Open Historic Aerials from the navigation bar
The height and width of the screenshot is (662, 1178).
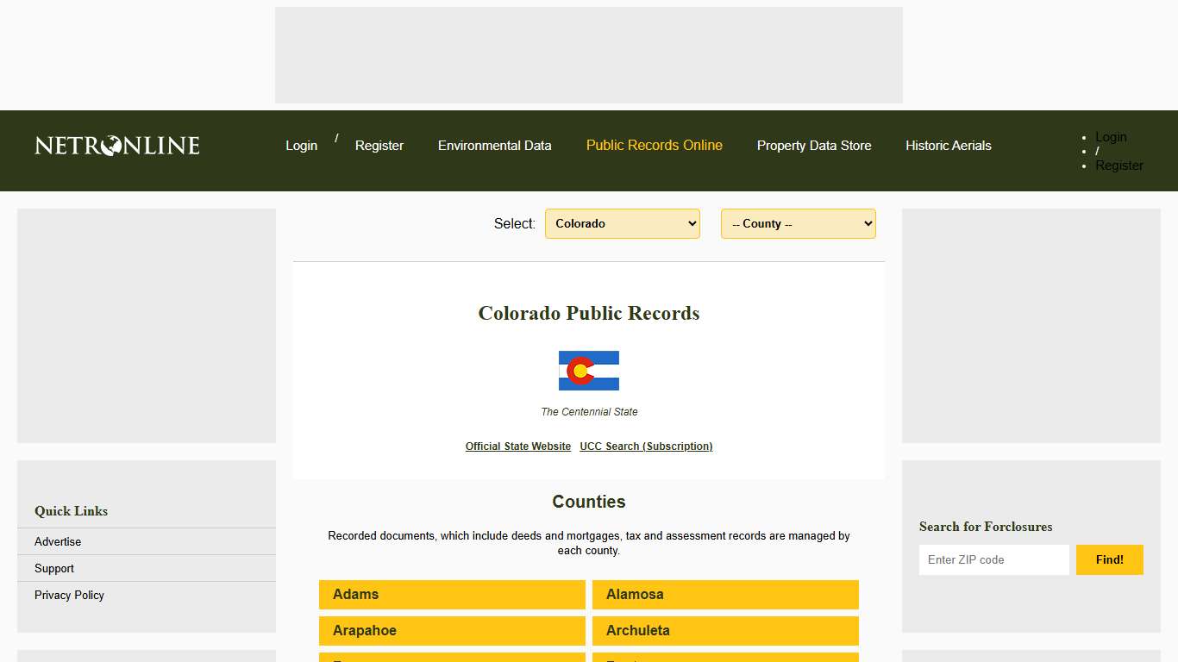948,146
